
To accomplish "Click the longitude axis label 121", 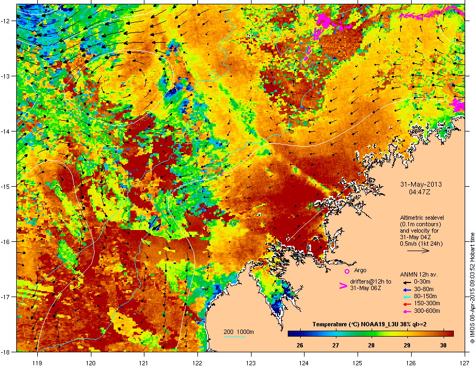I will tap(144, 363).
